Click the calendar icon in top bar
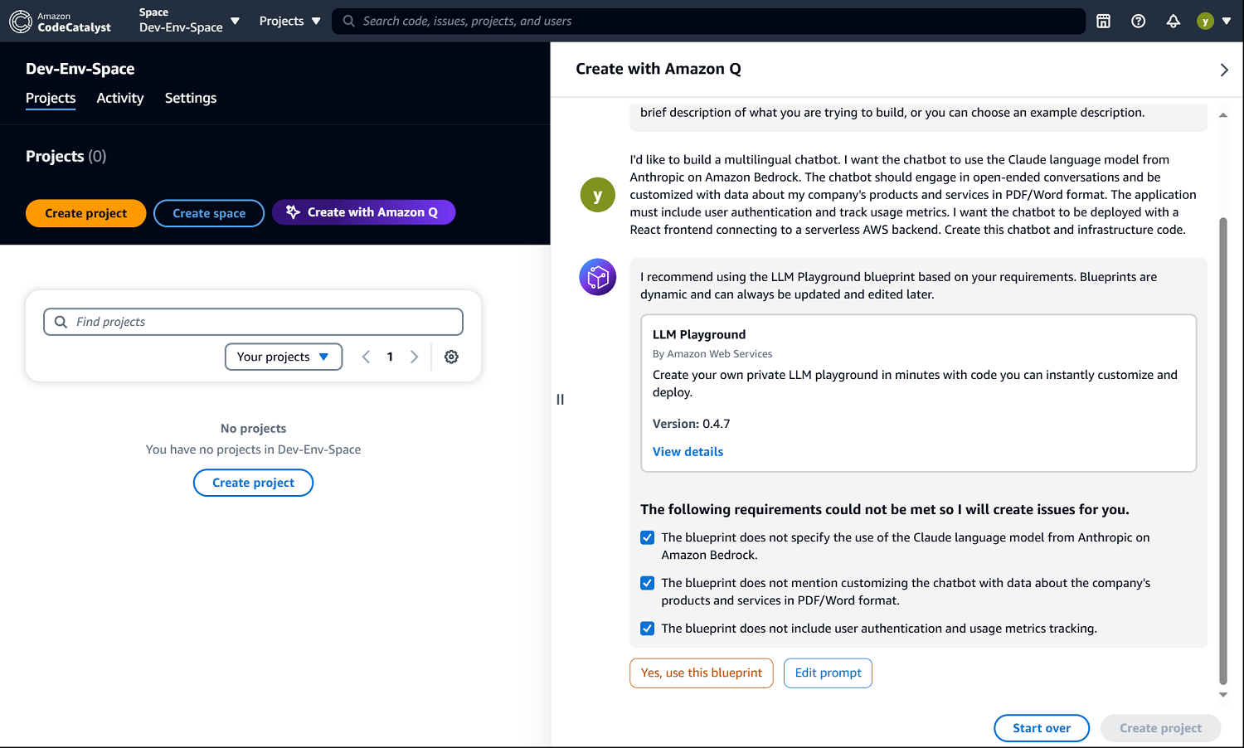 pos(1103,21)
